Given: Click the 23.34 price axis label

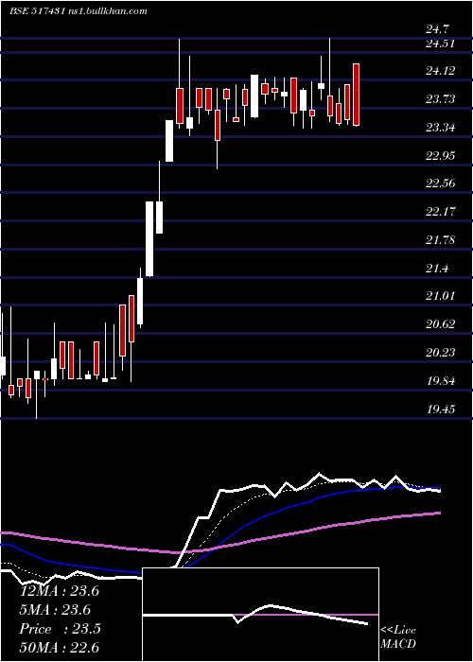Looking at the screenshot, I should point(441,127).
